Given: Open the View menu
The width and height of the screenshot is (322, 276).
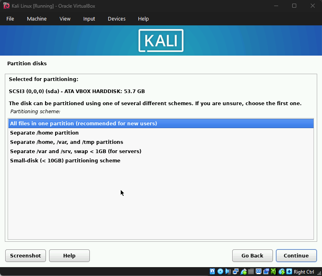Looking at the screenshot, I should point(65,19).
